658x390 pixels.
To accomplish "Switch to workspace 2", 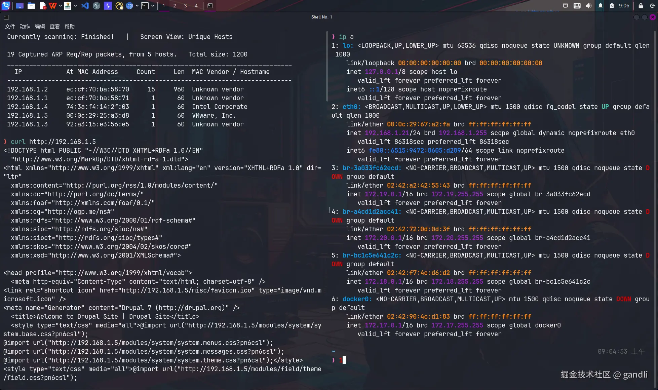I will [x=175, y=6].
